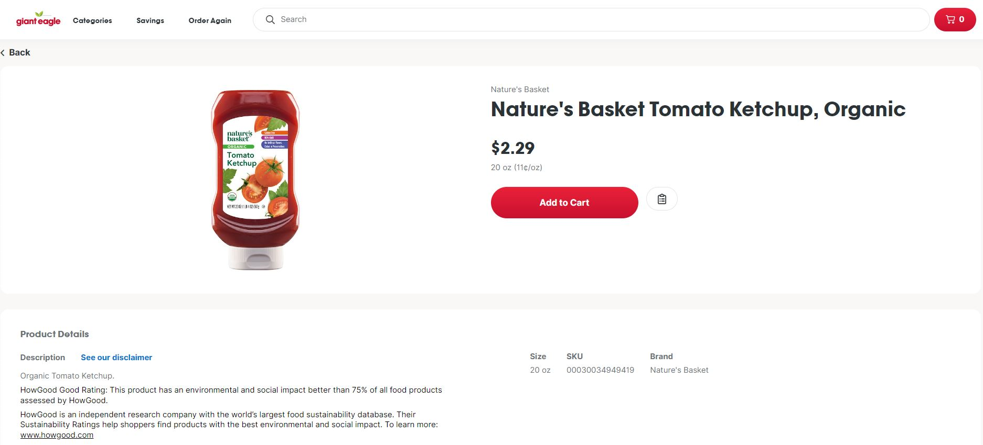Go back using the Back arrow
The height and width of the screenshot is (445, 983).
(16, 52)
